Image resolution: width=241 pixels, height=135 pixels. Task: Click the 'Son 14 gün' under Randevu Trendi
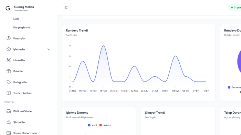71,35
